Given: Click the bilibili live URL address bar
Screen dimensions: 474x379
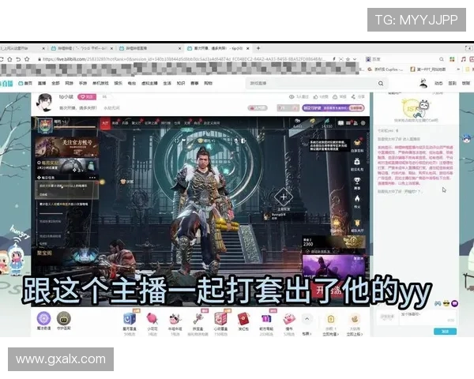Looking at the screenshot, I should point(182,59).
